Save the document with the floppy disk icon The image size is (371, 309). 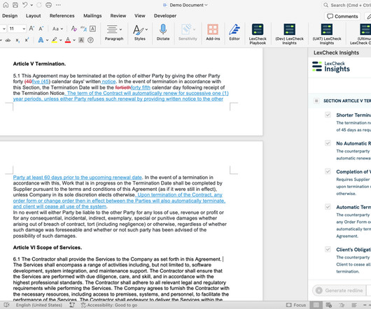[x=15, y=5]
